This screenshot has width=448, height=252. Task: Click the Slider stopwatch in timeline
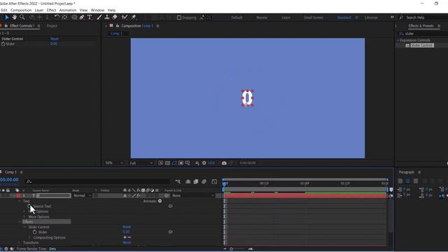pos(35,232)
